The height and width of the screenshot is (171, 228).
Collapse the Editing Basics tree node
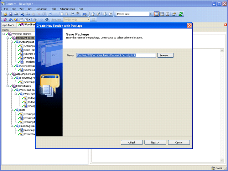(x=8, y=86)
